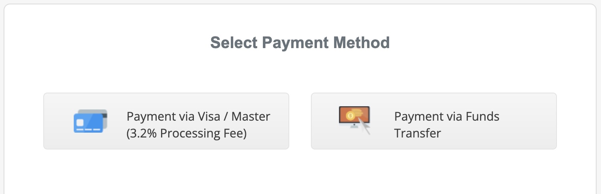Choose Payment via Funds Transfer option
The image size is (601, 194).
(434, 121)
